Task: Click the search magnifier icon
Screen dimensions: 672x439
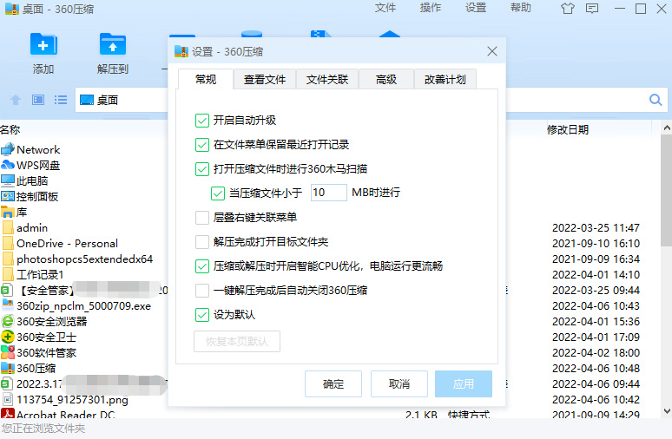Action: [x=656, y=100]
